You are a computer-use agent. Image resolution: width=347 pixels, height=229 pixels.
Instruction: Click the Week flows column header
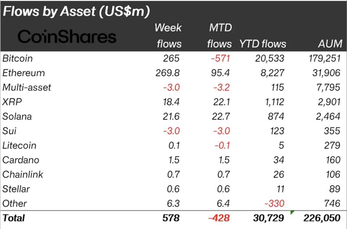coord(169,35)
